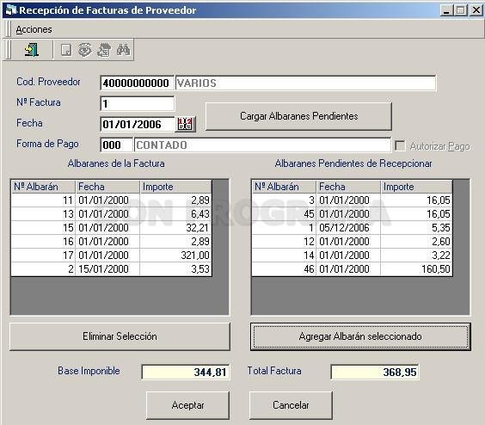Toggle the Autorizar Pago checkbox

coord(400,145)
